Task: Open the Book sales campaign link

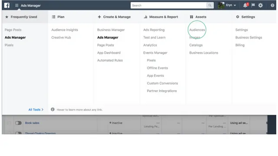Action: tap(32, 123)
